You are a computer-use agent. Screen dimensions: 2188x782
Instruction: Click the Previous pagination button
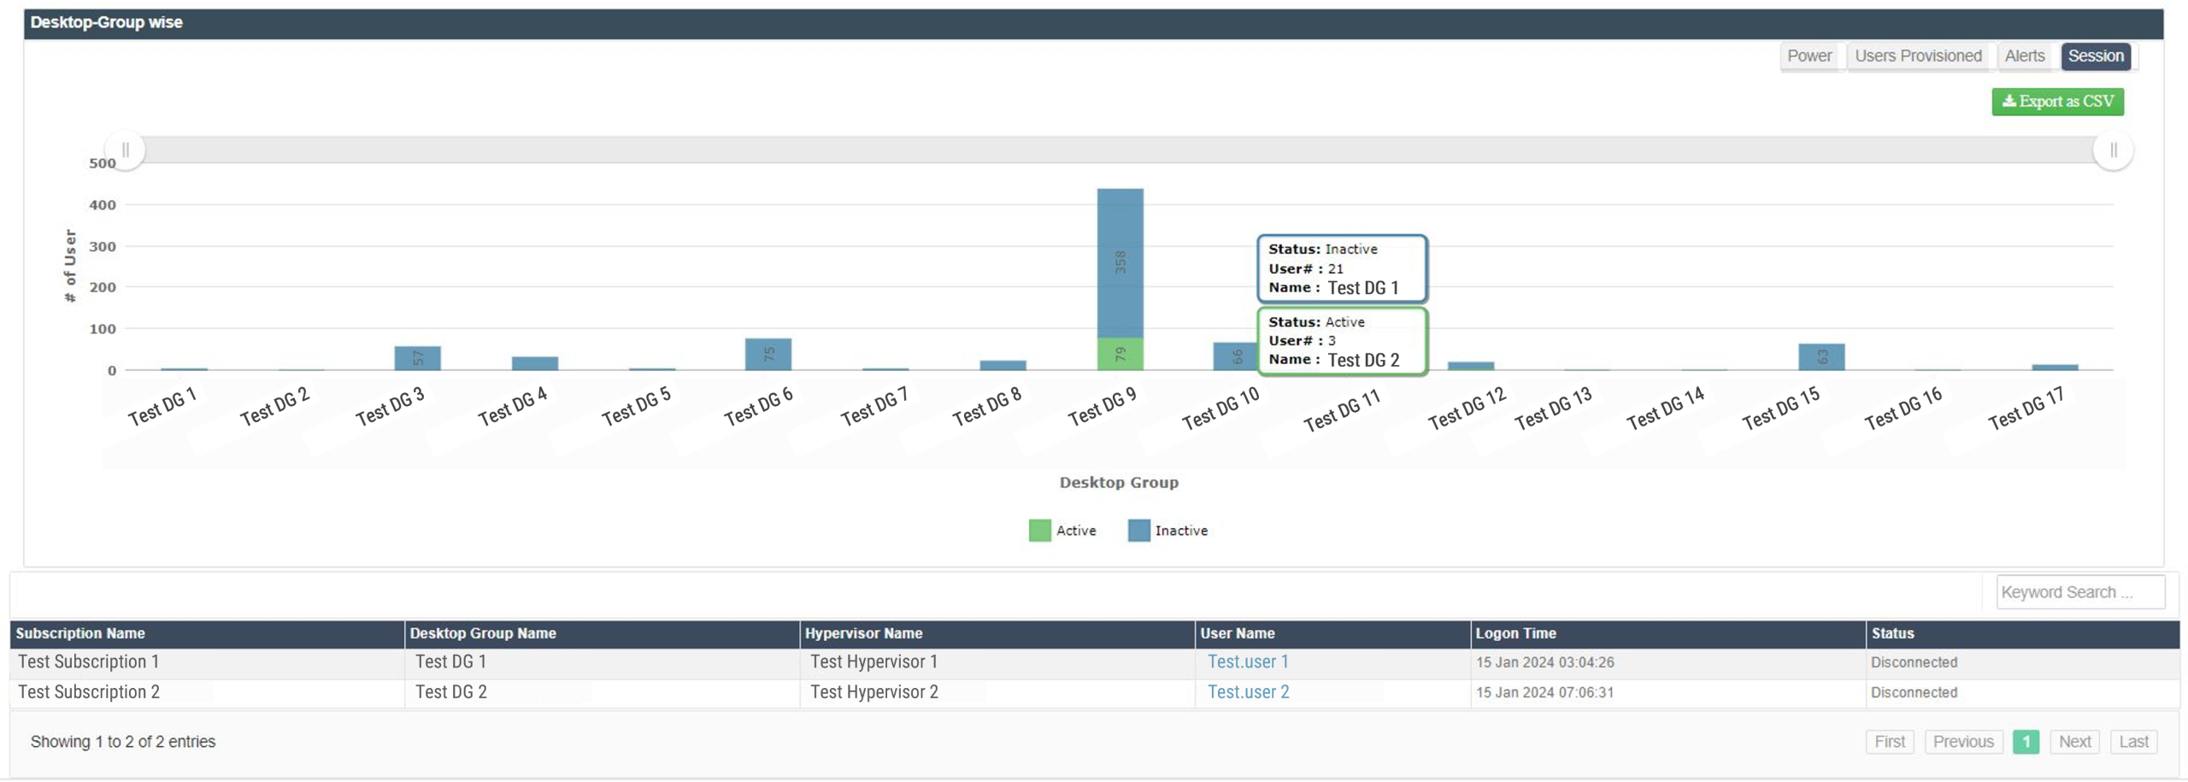[x=1962, y=742]
